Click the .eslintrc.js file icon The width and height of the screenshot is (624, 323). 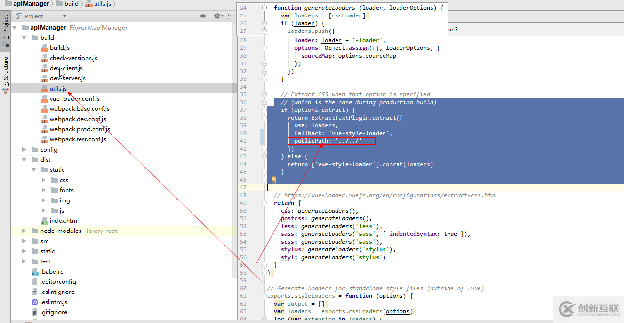tap(34, 302)
